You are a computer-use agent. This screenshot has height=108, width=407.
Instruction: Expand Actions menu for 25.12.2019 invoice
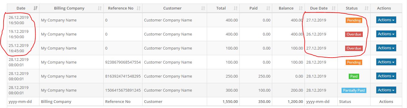point(386,48)
